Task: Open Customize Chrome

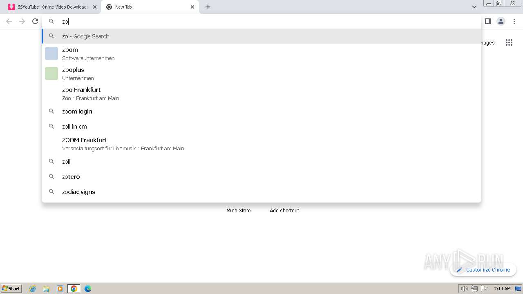Action: 483,269
